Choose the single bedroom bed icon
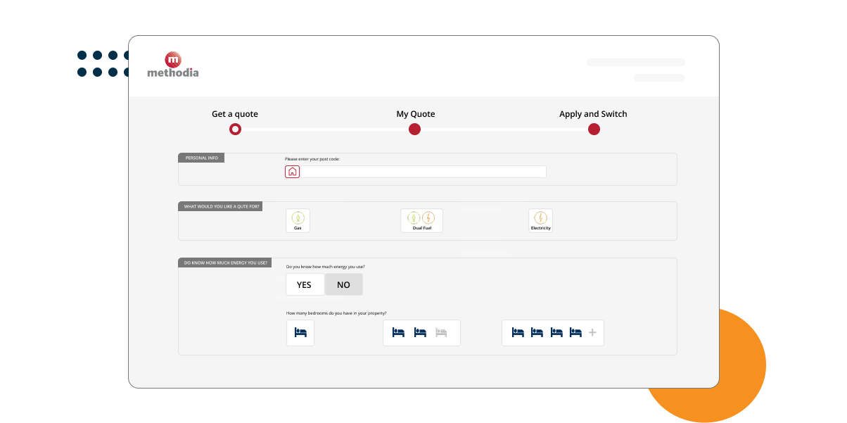The image size is (847, 423). click(300, 332)
